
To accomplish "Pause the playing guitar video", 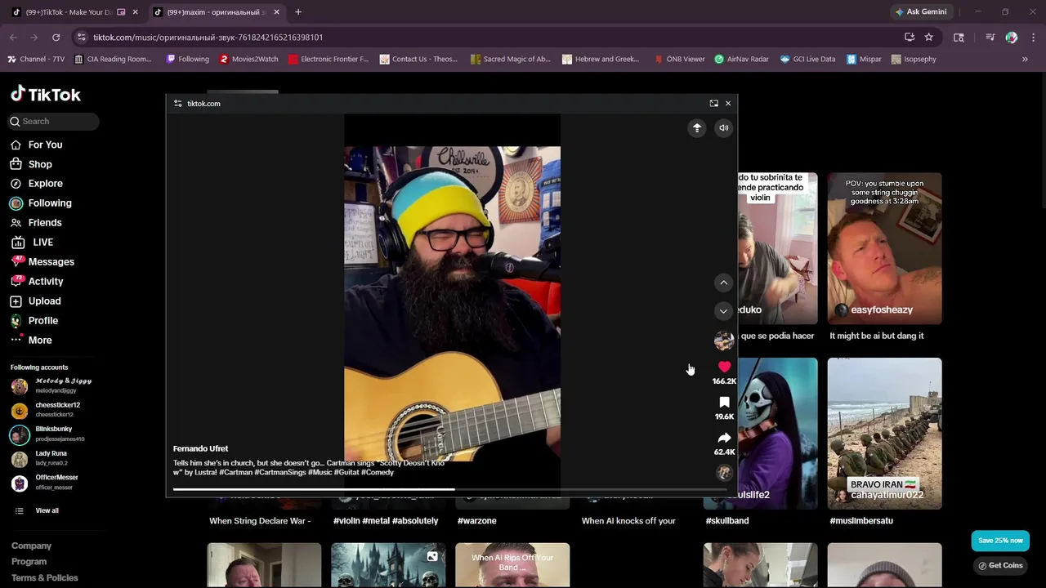I will pos(452,304).
